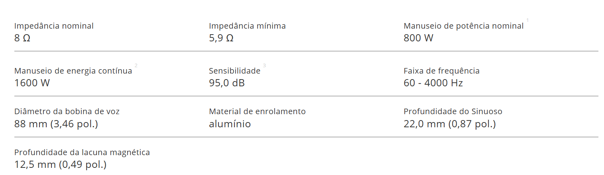Click the 800 W value
The height and width of the screenshot is (175, 604).
418,38
